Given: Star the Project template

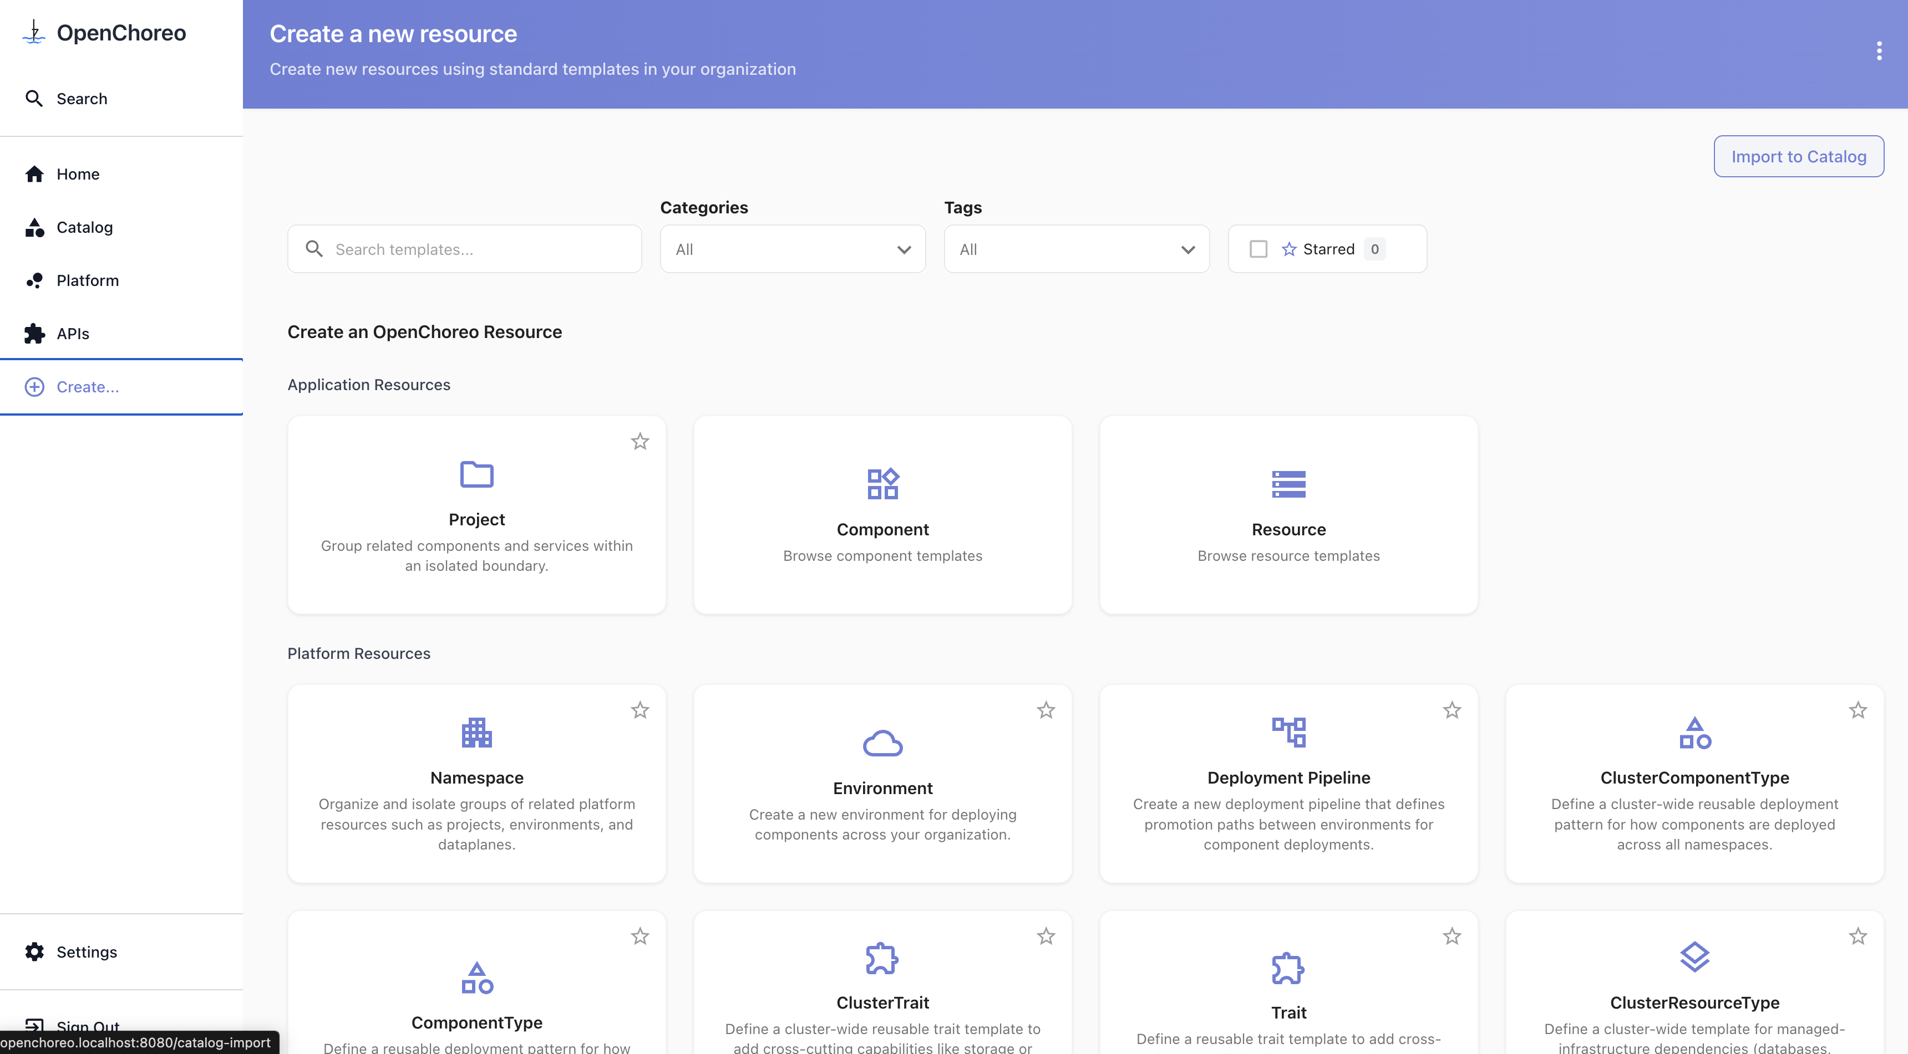Looking at the screenshot, I should pos(640,442).
